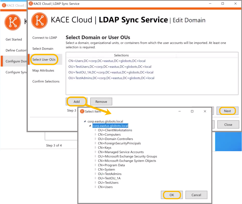Expand the CN=Computers node arrow

point(95,135)
